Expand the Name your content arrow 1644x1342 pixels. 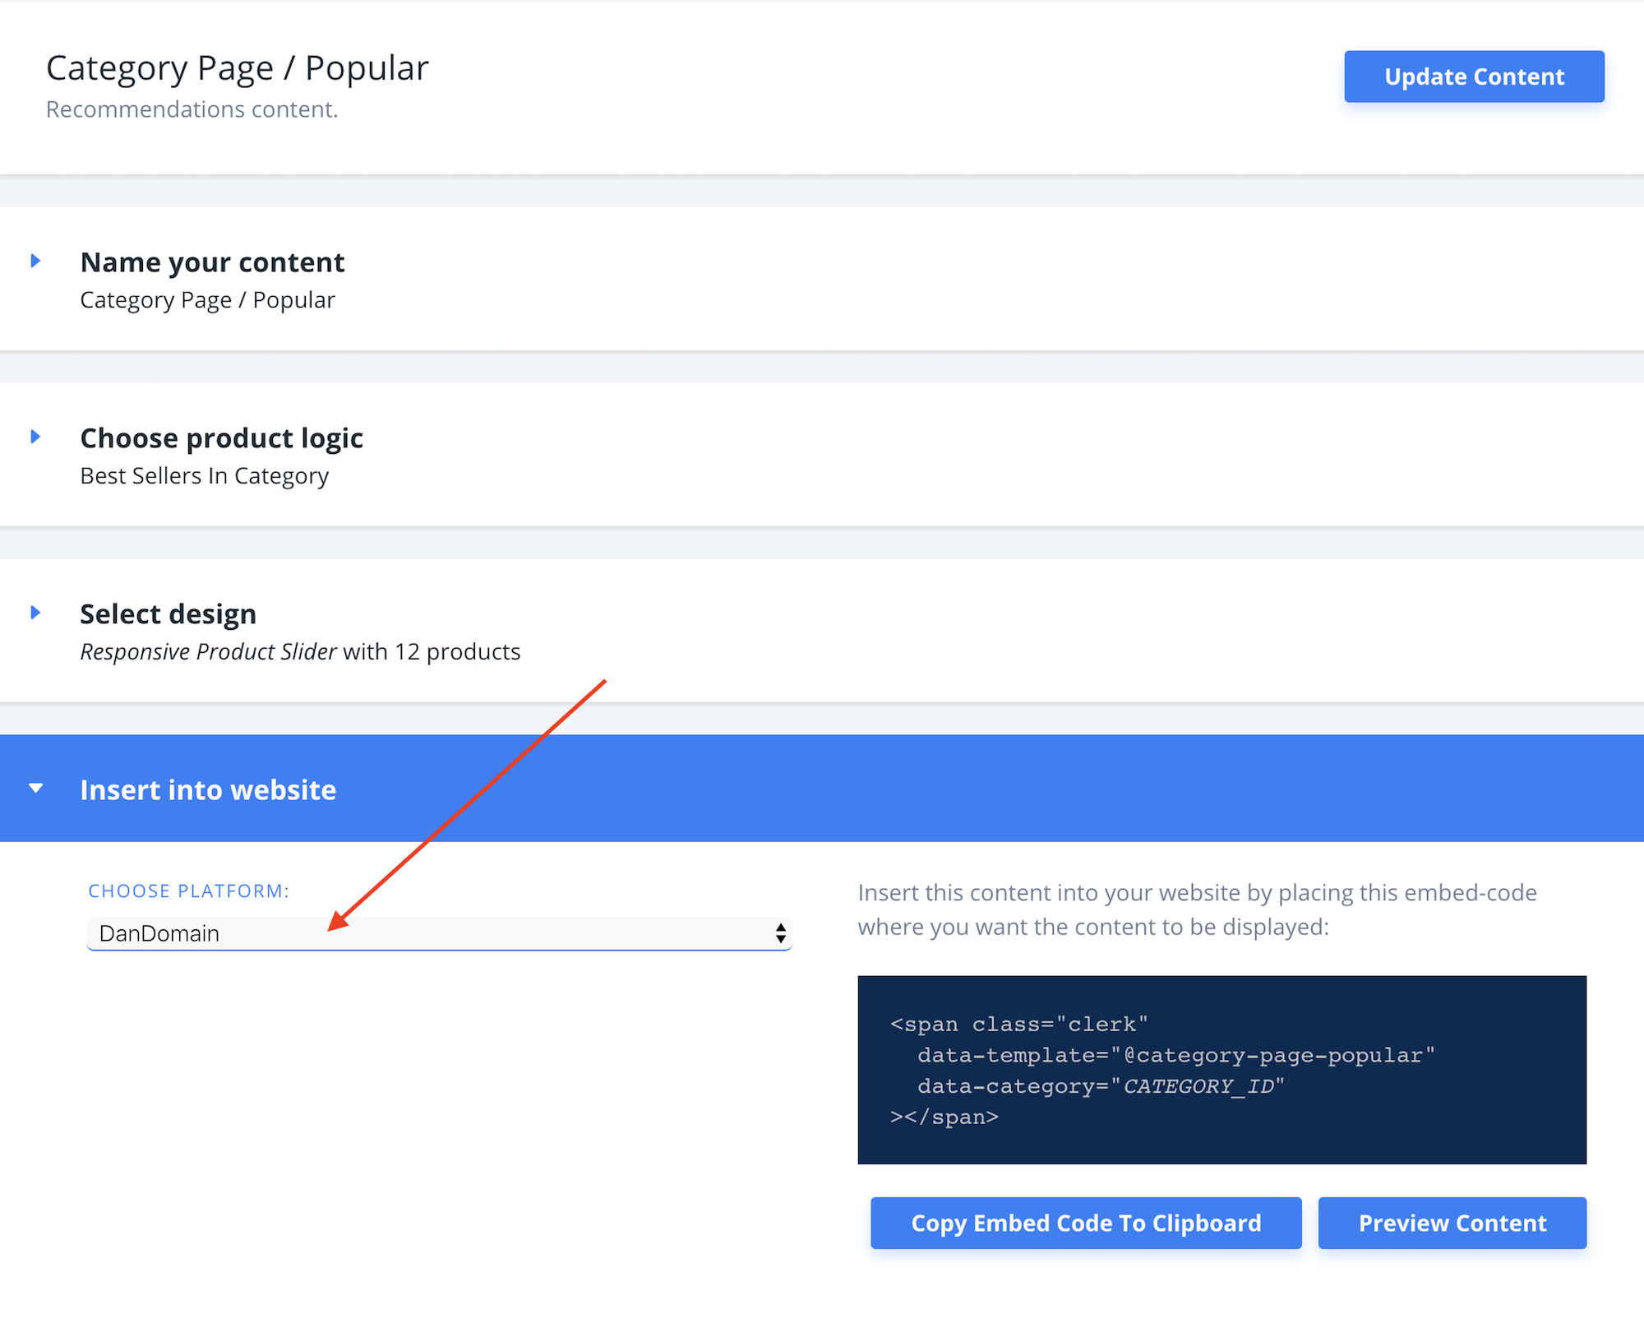(35, 261)
